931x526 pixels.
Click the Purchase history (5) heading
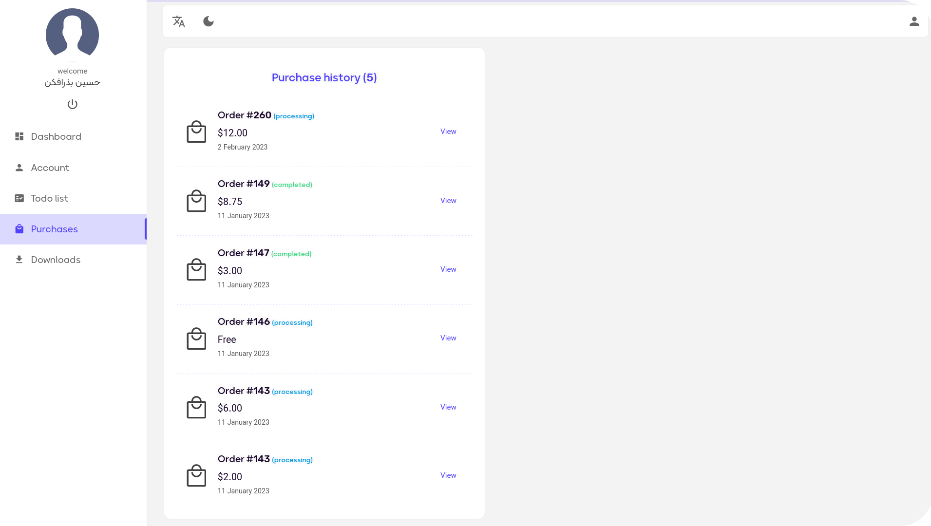[324, 78]
